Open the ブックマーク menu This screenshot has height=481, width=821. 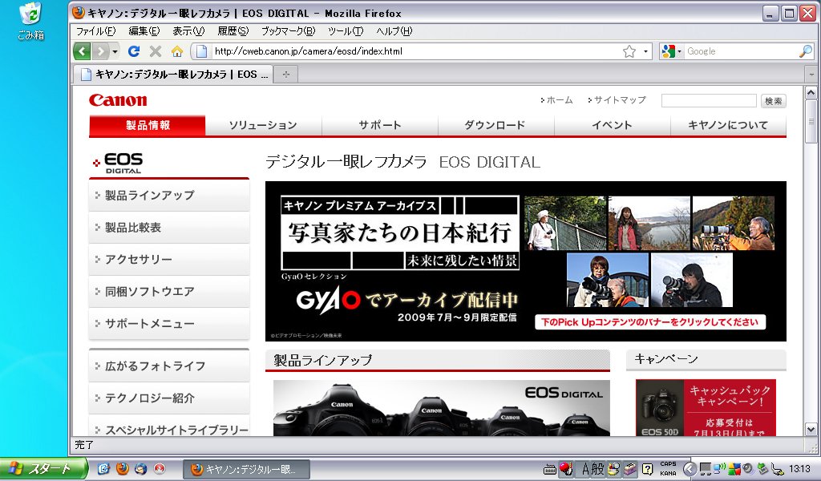(288, 31)
